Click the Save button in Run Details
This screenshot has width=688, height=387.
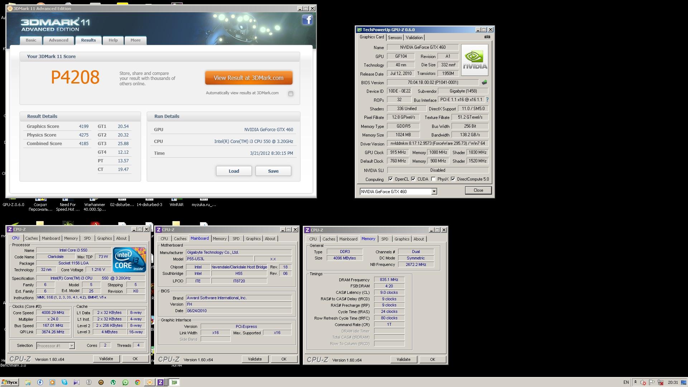point(273,171)
